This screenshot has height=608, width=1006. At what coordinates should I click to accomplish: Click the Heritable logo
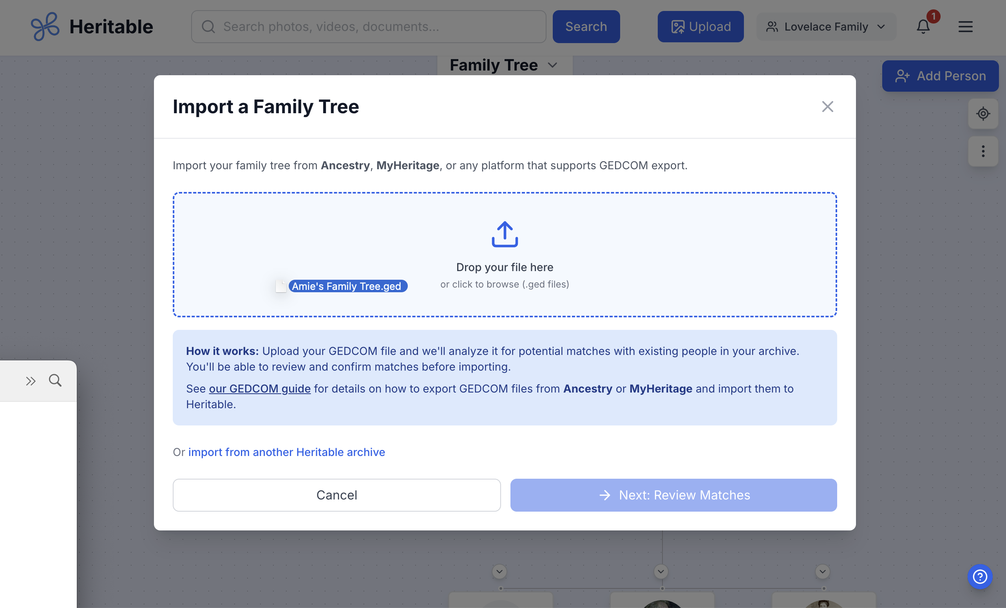click(x=91, y=26)
